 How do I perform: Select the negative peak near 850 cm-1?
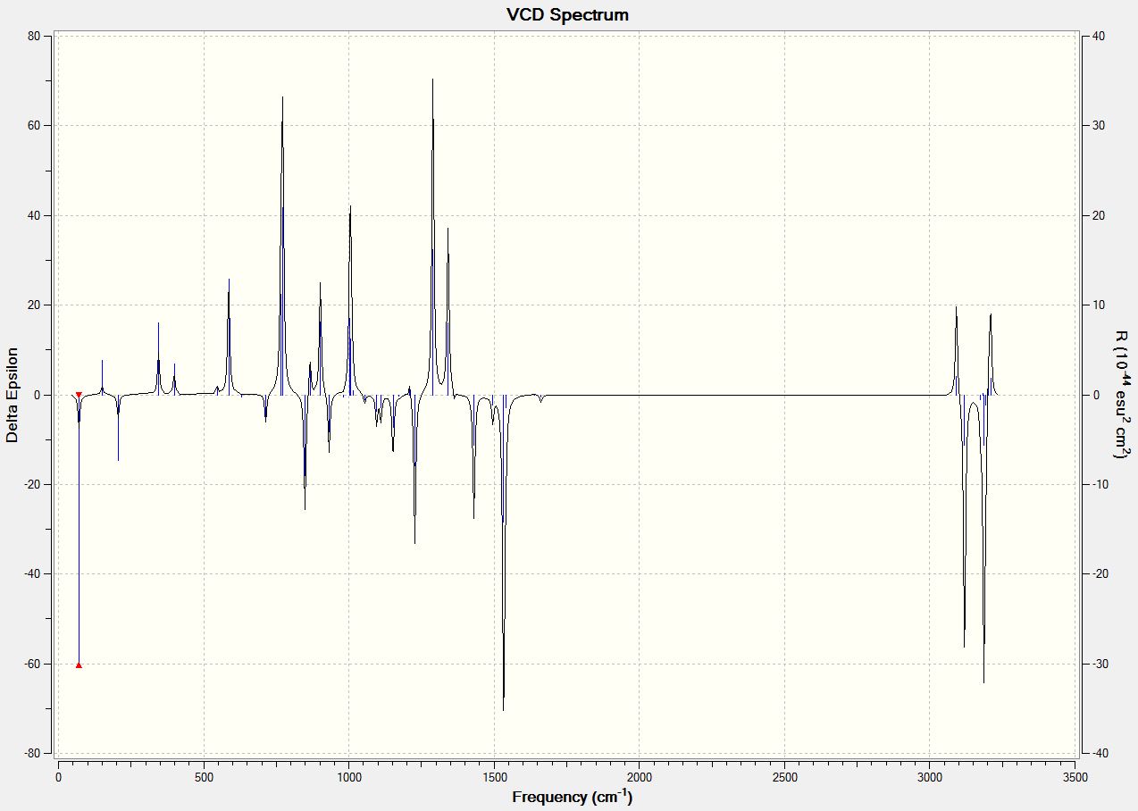pyautogui.click(x=305, y=508)
